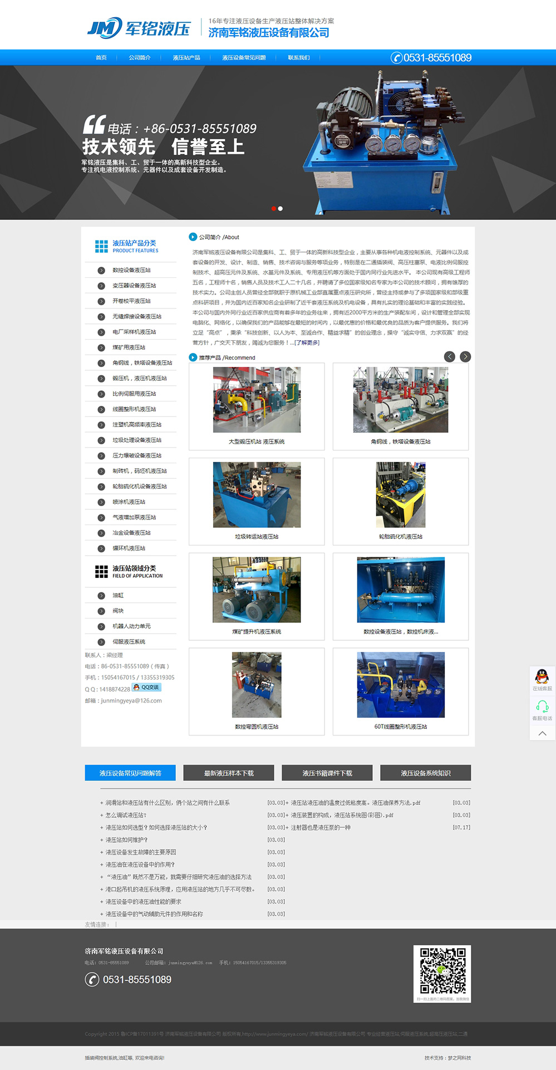The image size is (556, 1070).
Task: Click the blue play icon beside 推荐产品 /Recommend
Action: (x=193, y=357)
